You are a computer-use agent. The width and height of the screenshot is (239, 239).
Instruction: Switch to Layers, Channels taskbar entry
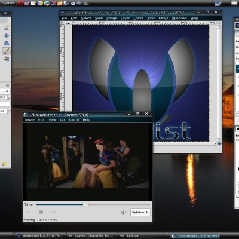coord(91,235)
